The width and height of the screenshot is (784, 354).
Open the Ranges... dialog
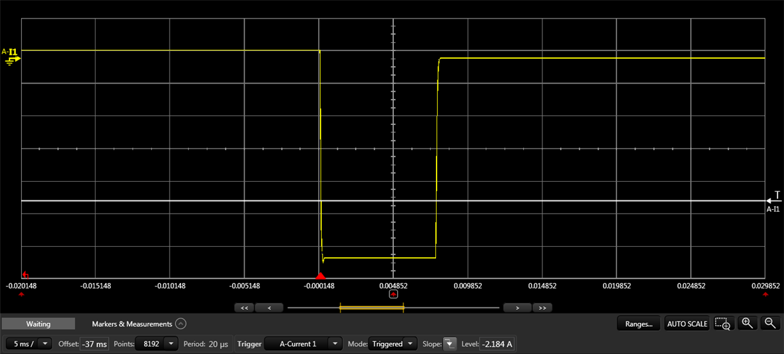[x=639, y=324]
